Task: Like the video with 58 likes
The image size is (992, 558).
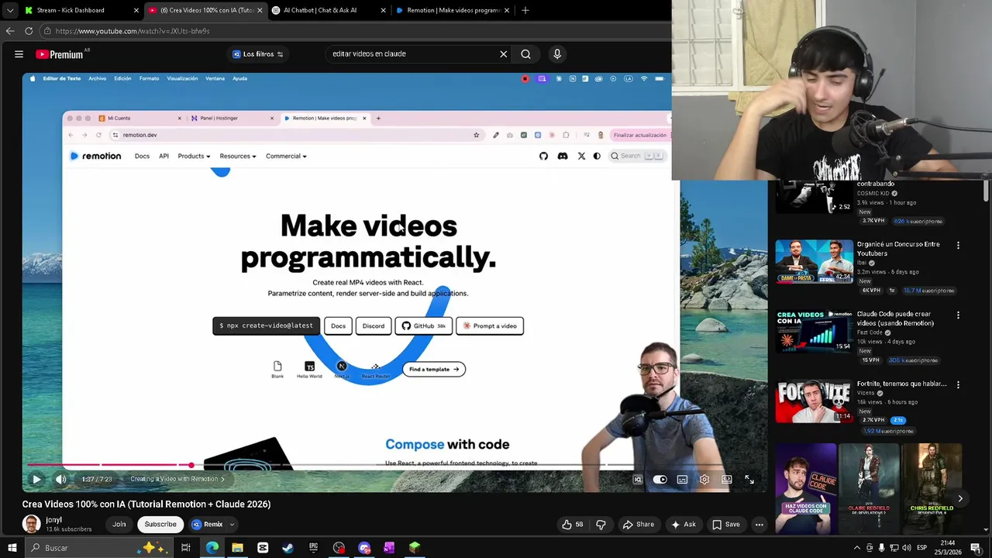Action: 573,525
